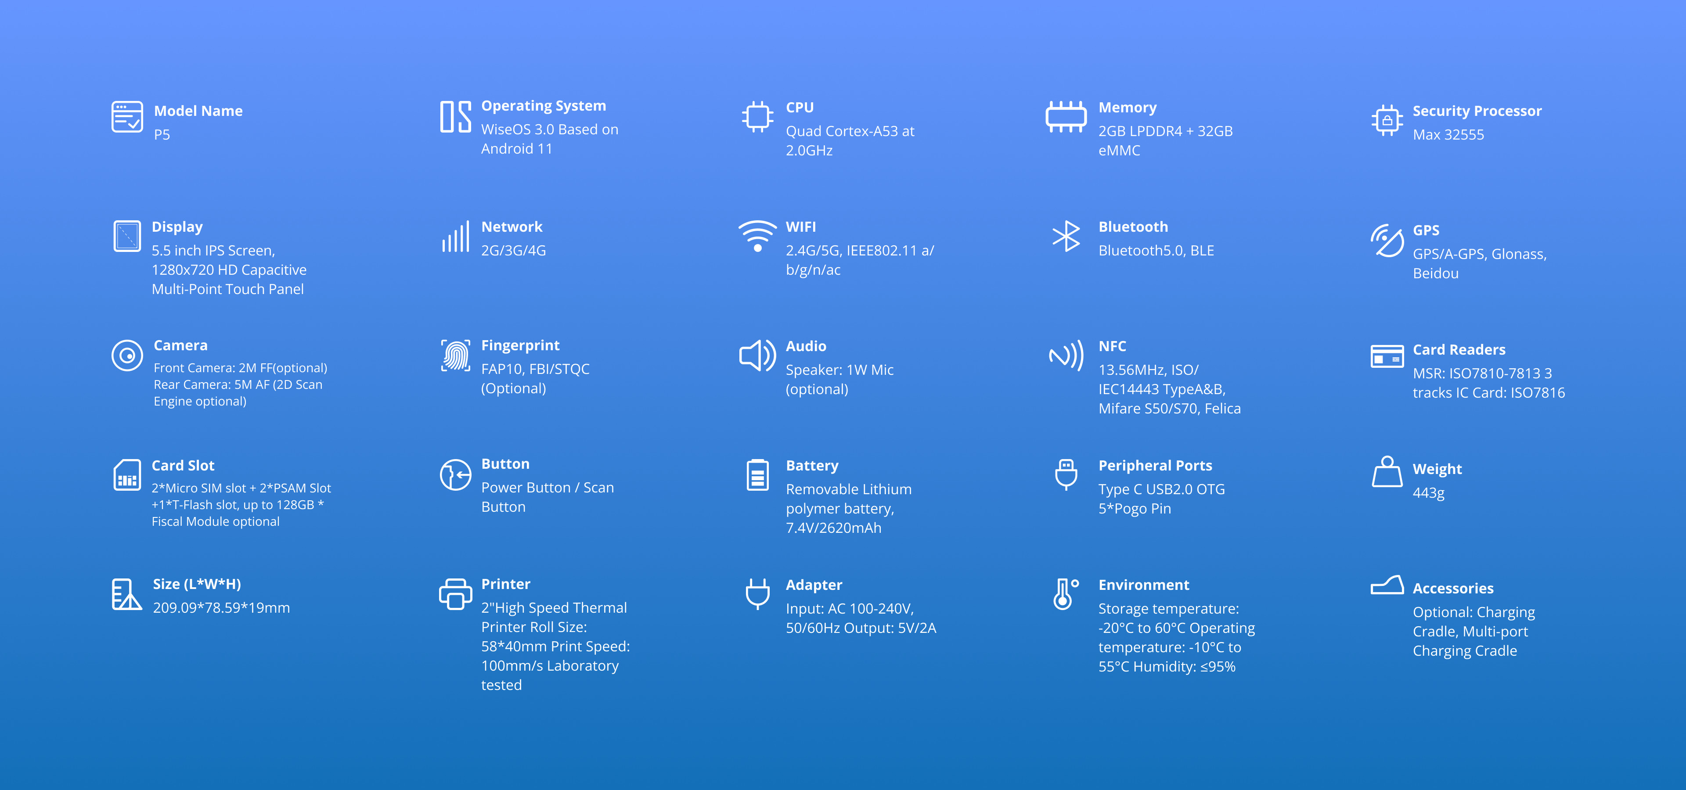1686x790 pixels.
Task: Click the Model Name checklist icon
Action: tap(127, 116)
